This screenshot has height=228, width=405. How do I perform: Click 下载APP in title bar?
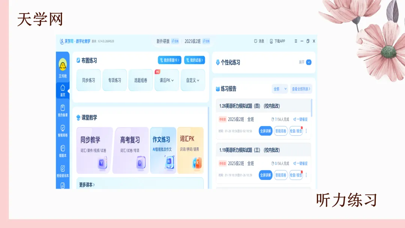tap(277, 41)
